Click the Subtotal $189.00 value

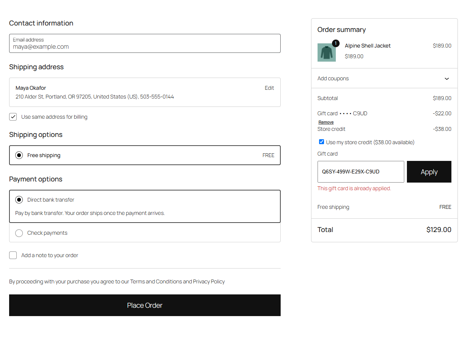(x=442, y=98)
